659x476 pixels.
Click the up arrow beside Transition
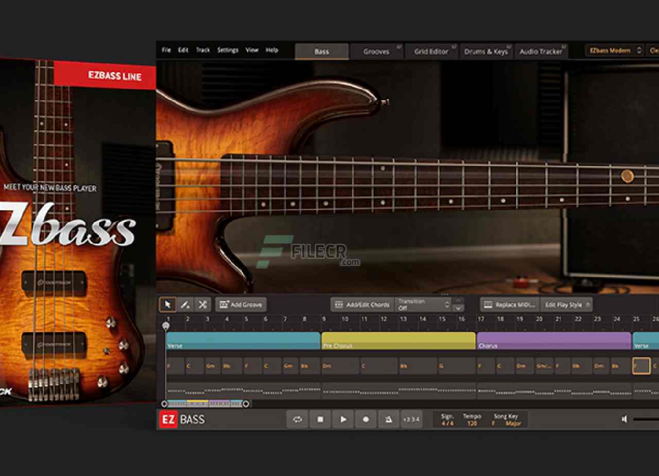tap(458, 301)
